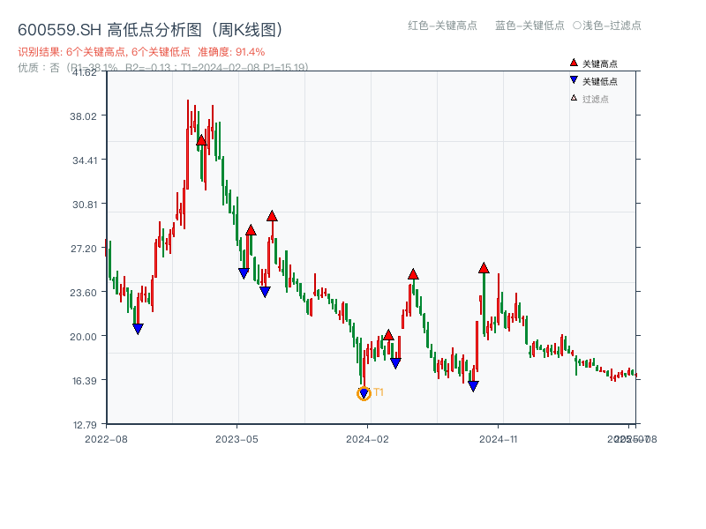Click the blue key-low triangle near the 2024-02 trough
706x529 pixels.
coord(395,361)
